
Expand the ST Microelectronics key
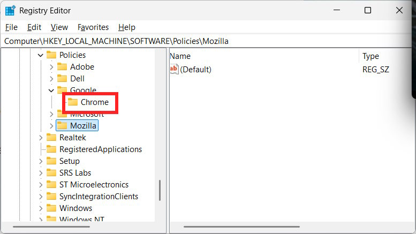pyautogui.click(x=41, y=185)
